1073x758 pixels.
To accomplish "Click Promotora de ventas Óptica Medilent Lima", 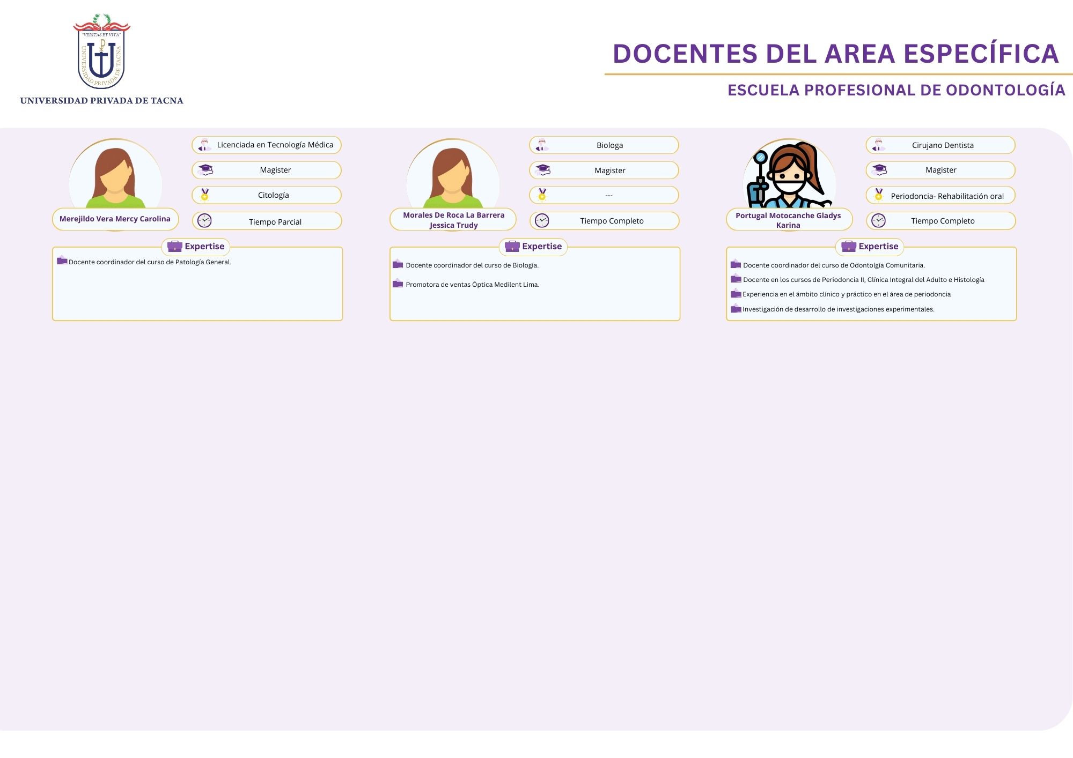I will [473, 285].
